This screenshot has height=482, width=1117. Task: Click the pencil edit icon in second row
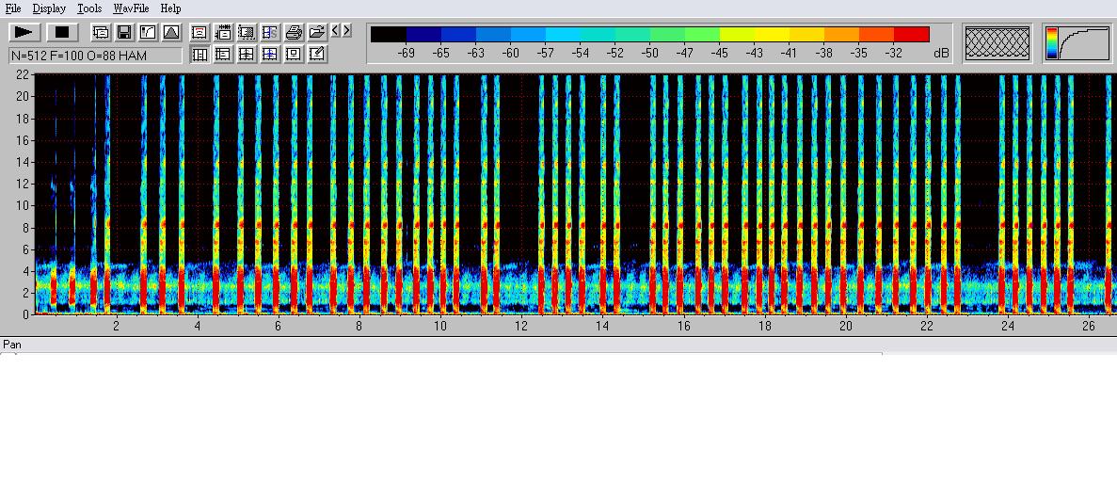tap(317, 54)
